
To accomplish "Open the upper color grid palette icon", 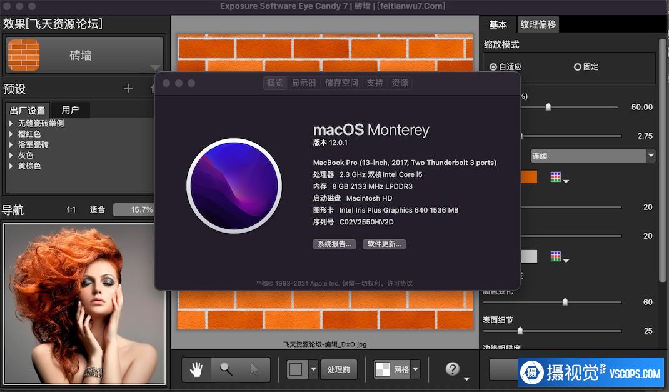I will coord(555,176).
